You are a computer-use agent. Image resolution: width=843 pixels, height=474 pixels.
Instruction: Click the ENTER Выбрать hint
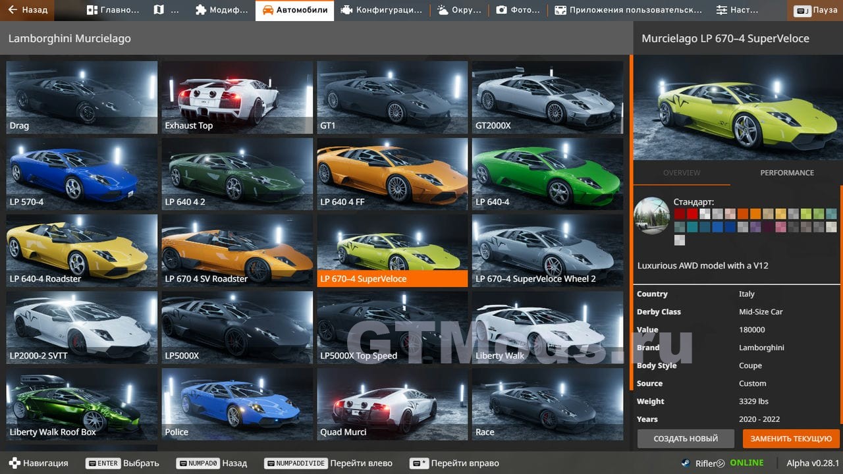point(122,463)
